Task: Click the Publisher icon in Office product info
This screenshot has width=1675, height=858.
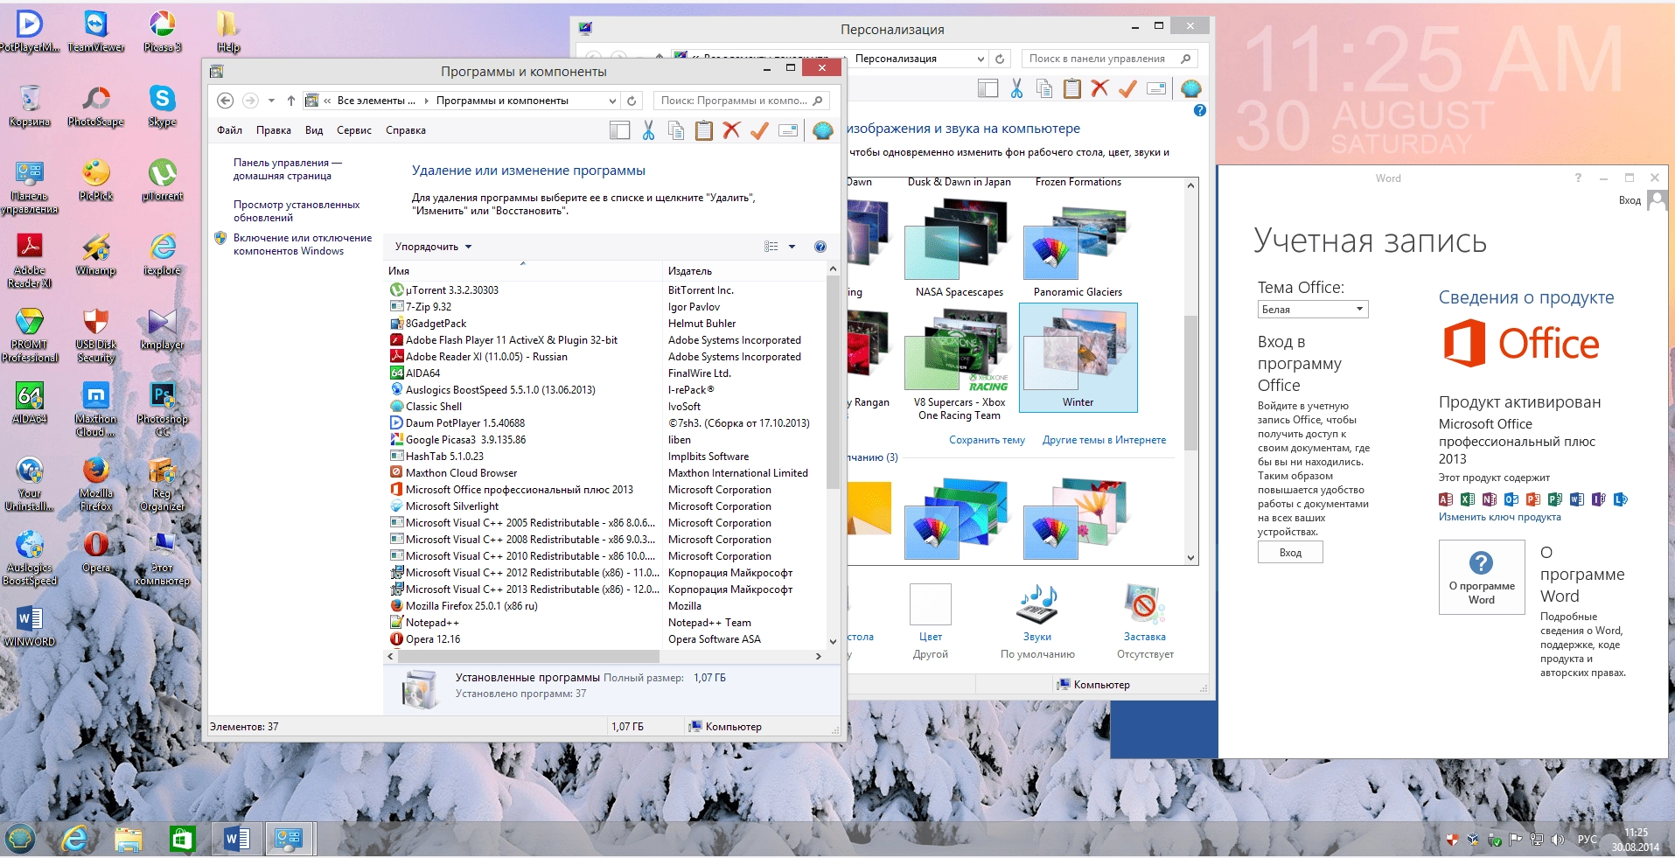Action: click(1555, 499)
